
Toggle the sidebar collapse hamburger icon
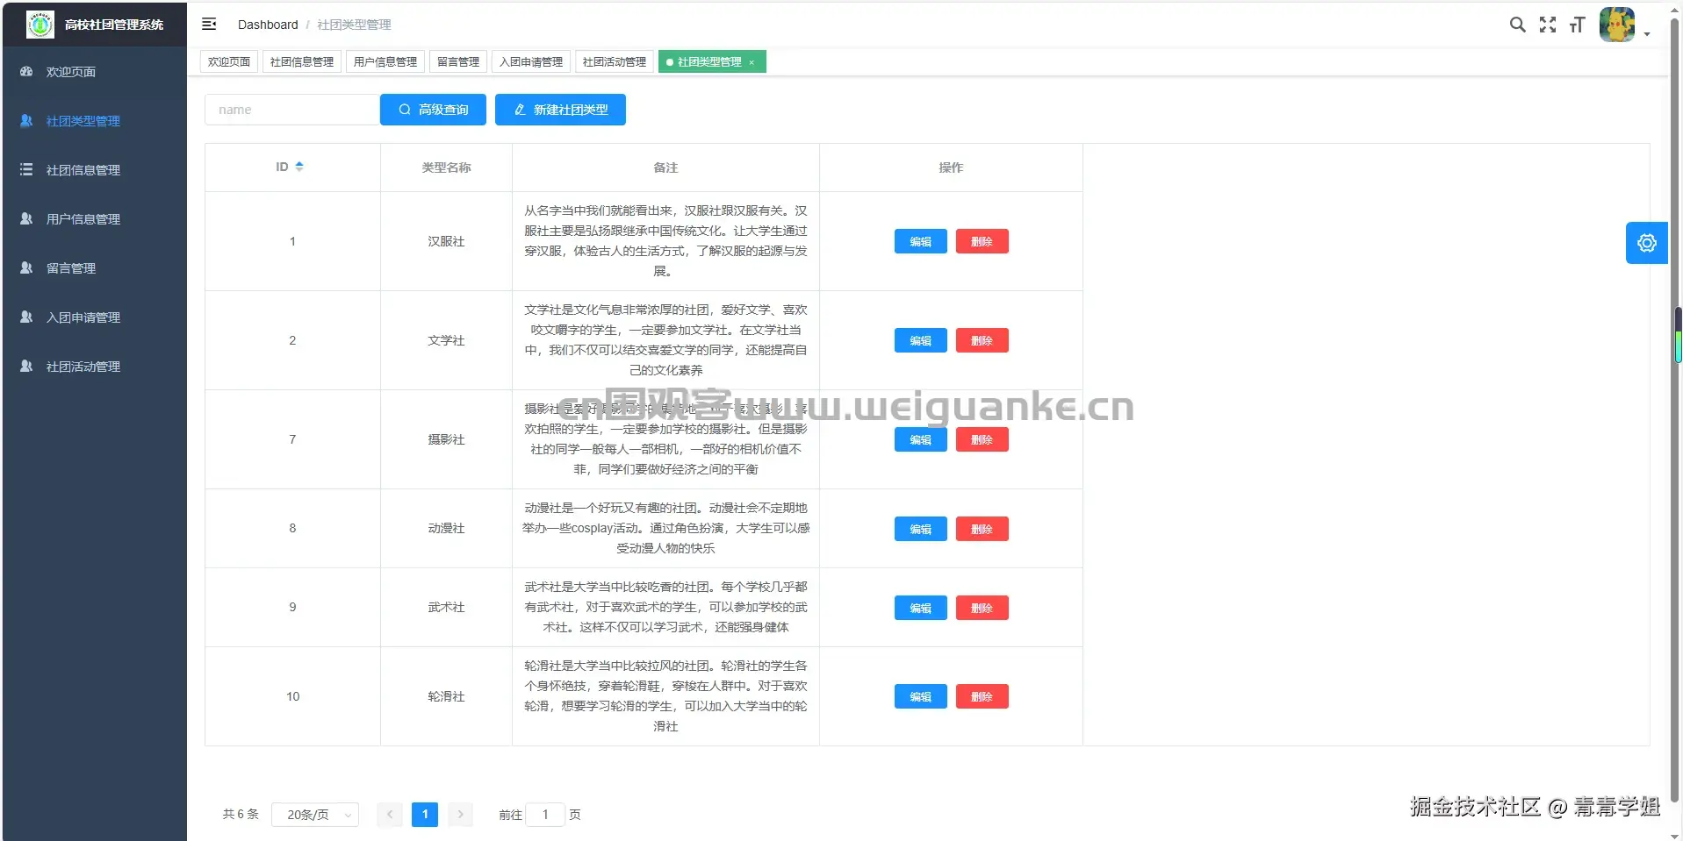[x=209, y=24]
